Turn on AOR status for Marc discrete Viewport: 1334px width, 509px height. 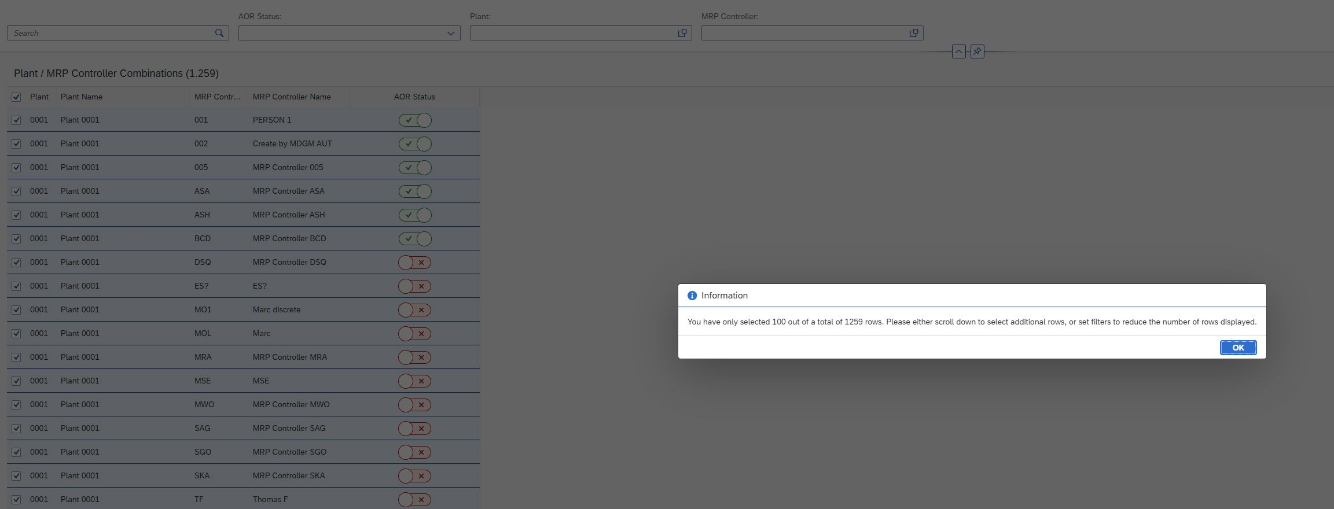click(415, 310)
